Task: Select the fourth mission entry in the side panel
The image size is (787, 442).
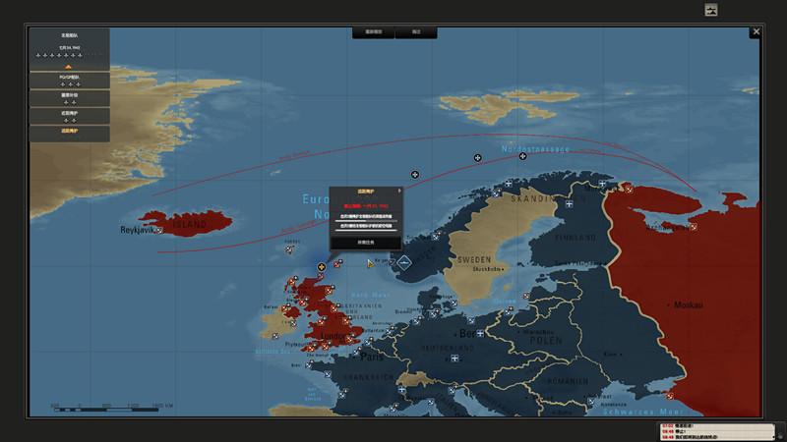Action: tap(69, 116)
